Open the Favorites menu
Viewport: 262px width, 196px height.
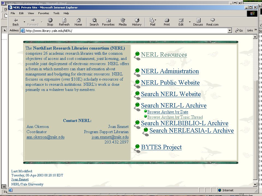(x=44, y=13)
